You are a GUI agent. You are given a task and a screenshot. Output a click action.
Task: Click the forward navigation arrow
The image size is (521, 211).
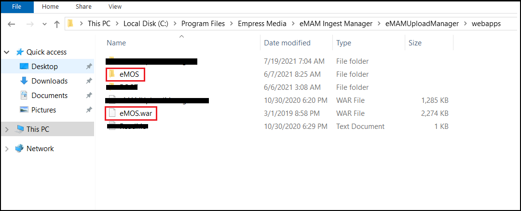click(29, 24)
